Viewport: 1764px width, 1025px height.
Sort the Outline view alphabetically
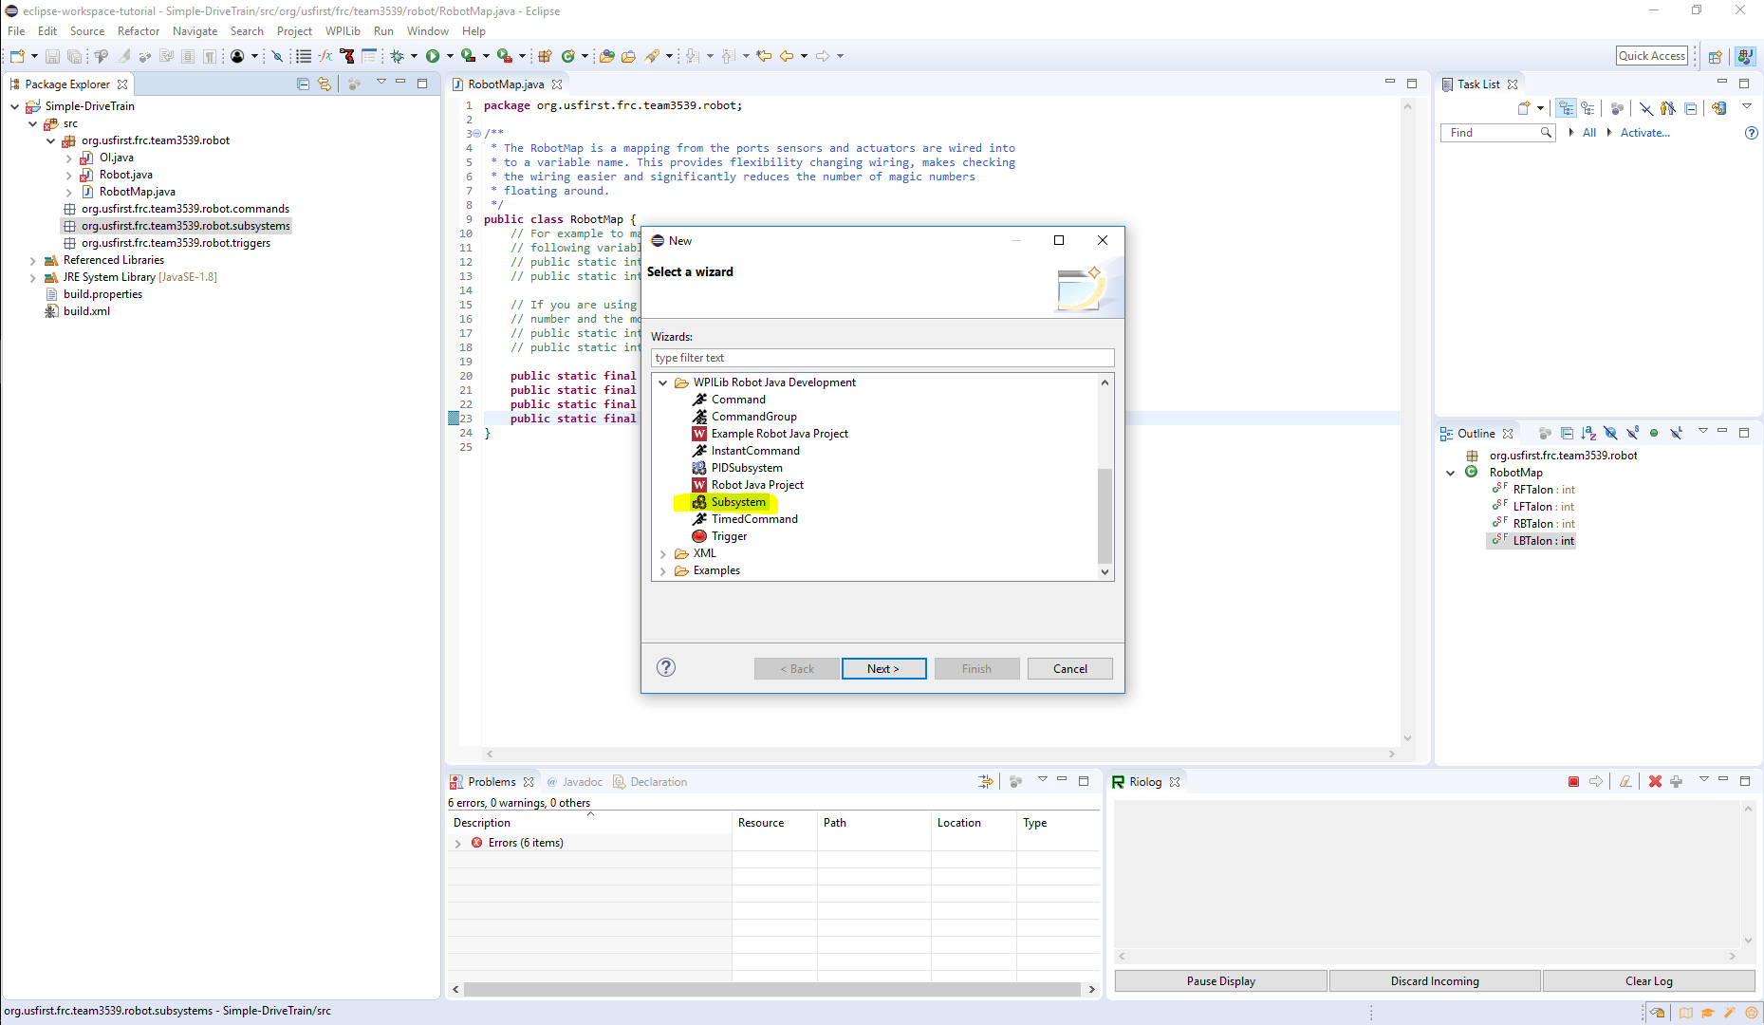[x=1590, y=433]
